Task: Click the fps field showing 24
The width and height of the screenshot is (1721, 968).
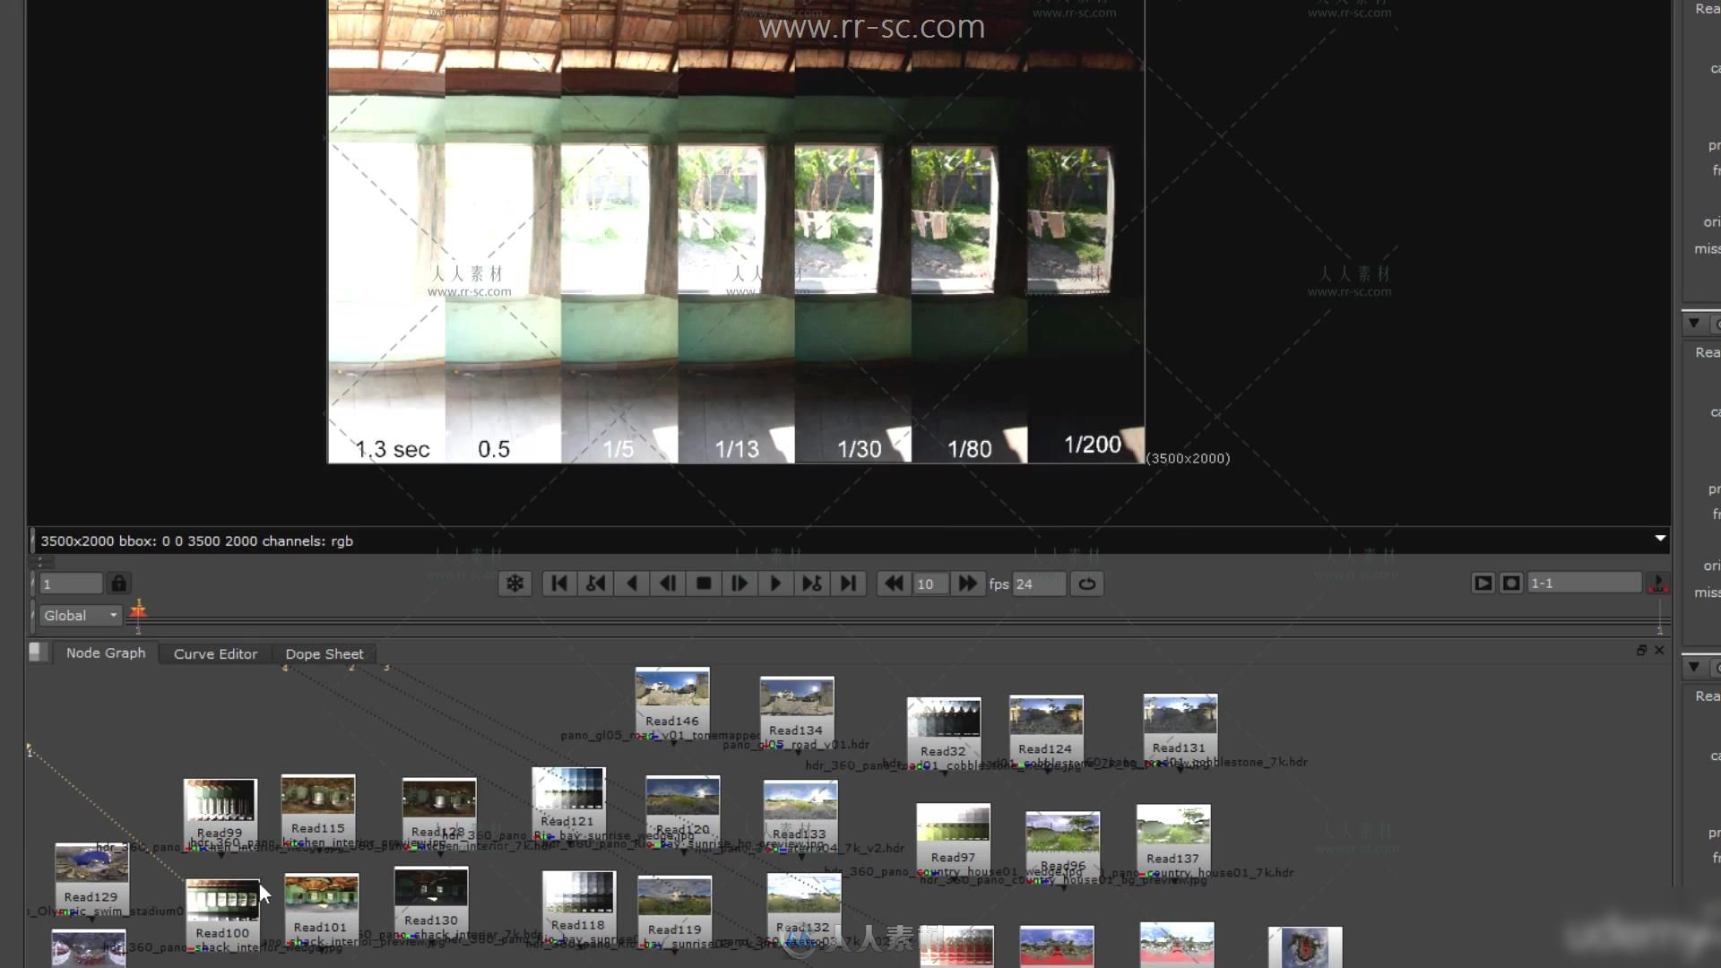Action: [1039, 583]
